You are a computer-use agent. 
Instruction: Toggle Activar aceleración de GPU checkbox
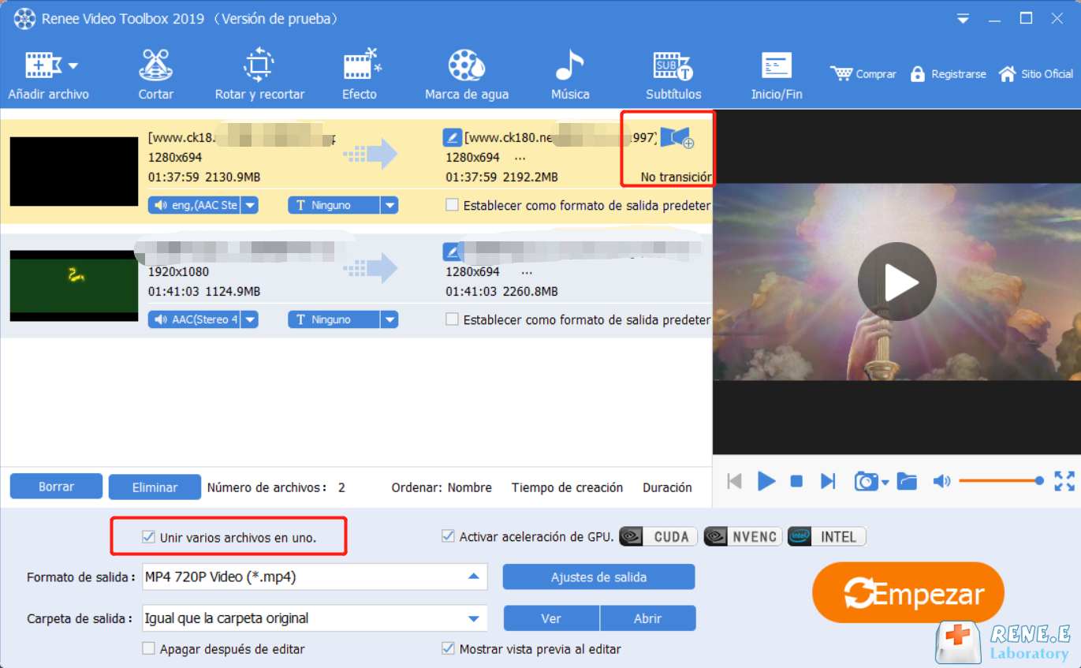pos(447,536)
